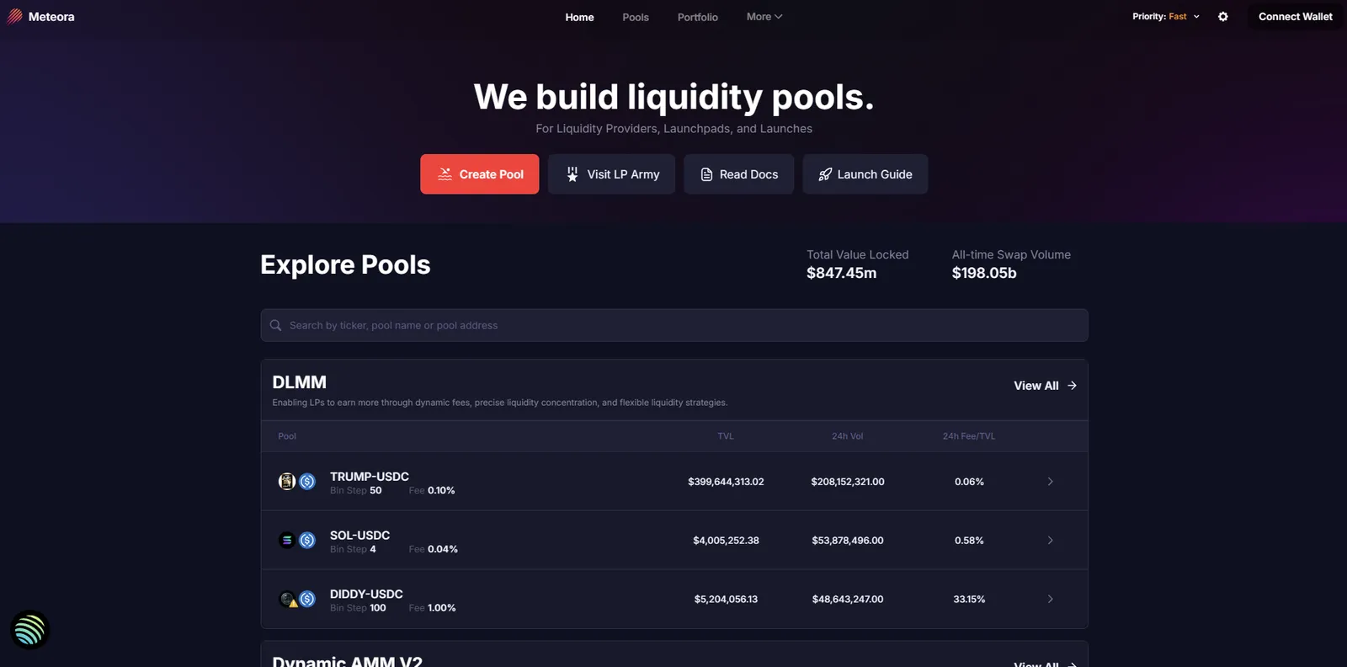Viewport: 1347px width, 667px height.
Task: Open the floating striped widget icon
Action: pyautogui.click(x=29, y=630)
